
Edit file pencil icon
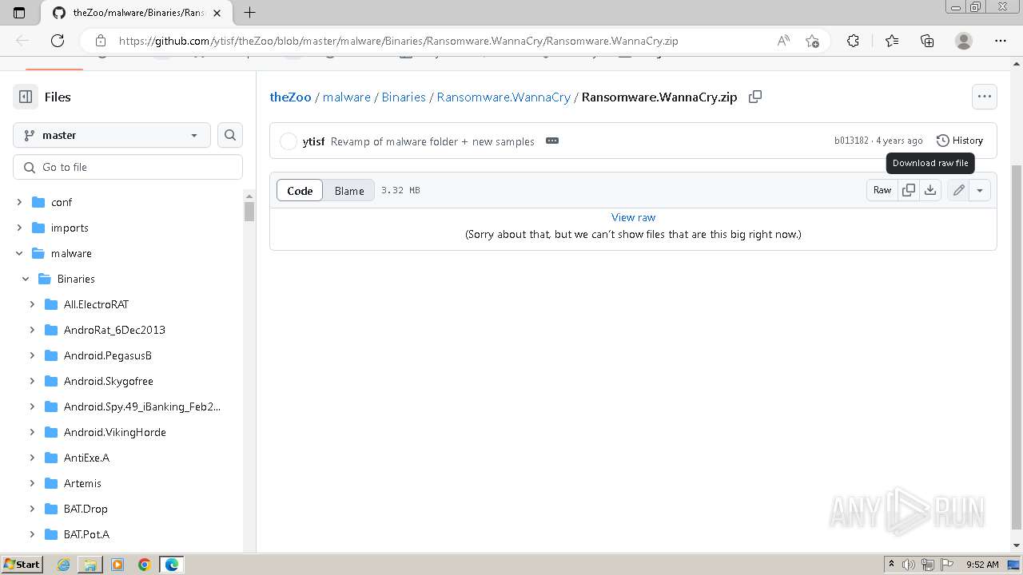[958, 190]
